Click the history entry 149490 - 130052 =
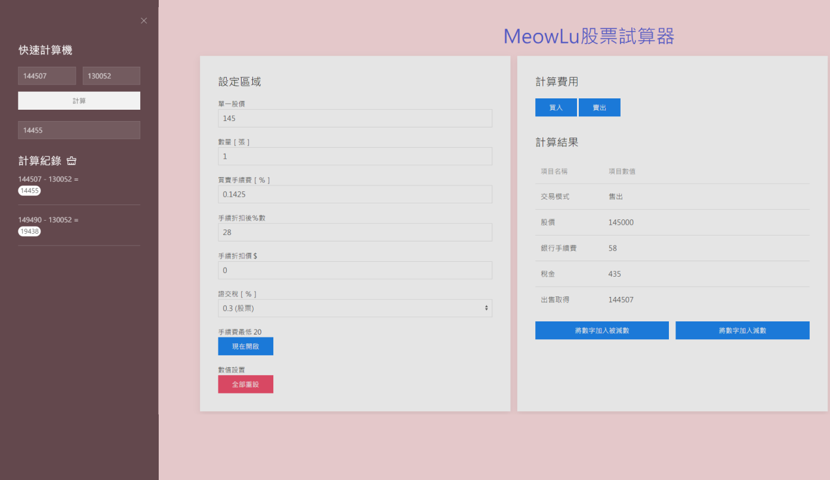This screenshot has width=830, height=480. tap(48, 219)
